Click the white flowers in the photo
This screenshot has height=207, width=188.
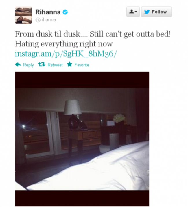click(119, 118)
